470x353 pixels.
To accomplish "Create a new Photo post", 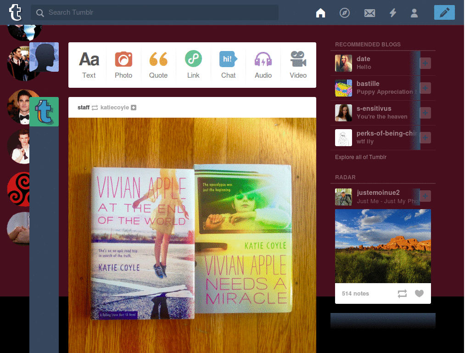I will [123, 65].
